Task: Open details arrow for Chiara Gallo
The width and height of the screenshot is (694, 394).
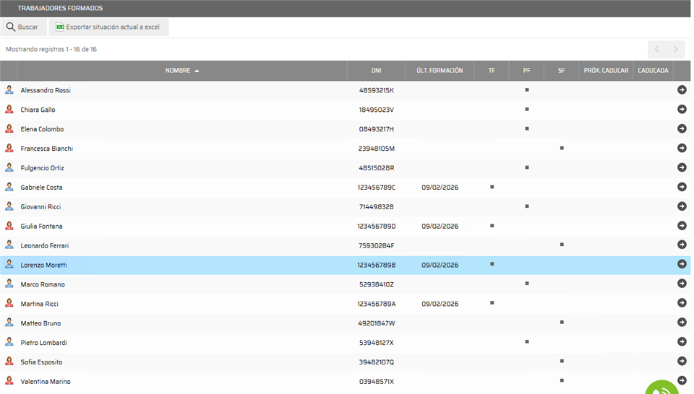Action: pyautogui.click(x=682, y=109)
